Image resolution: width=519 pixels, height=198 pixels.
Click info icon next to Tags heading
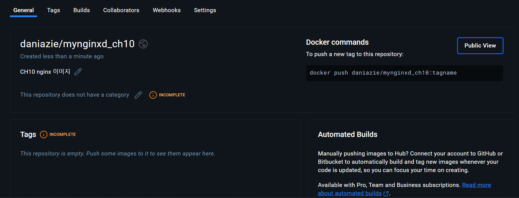tap(43, 134)
